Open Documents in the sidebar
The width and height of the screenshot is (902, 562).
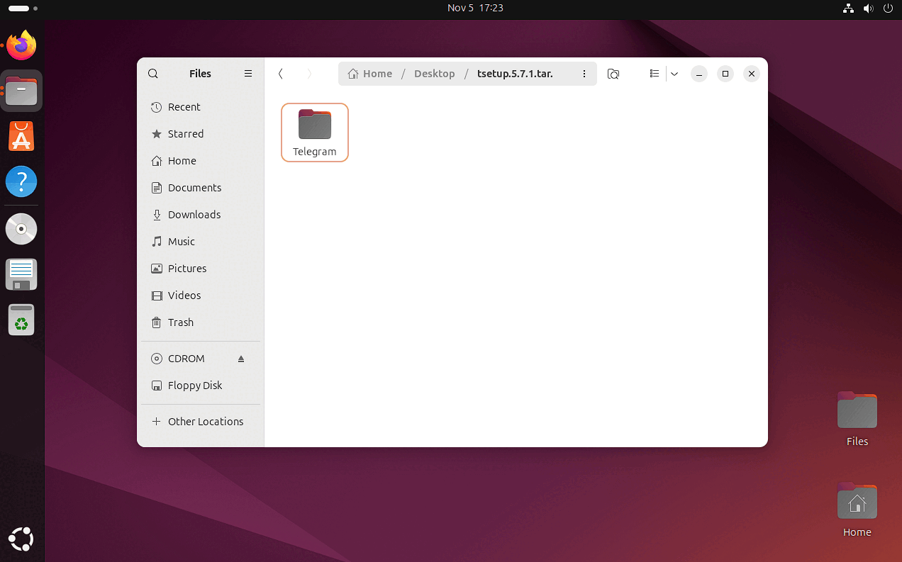[201, 188]
